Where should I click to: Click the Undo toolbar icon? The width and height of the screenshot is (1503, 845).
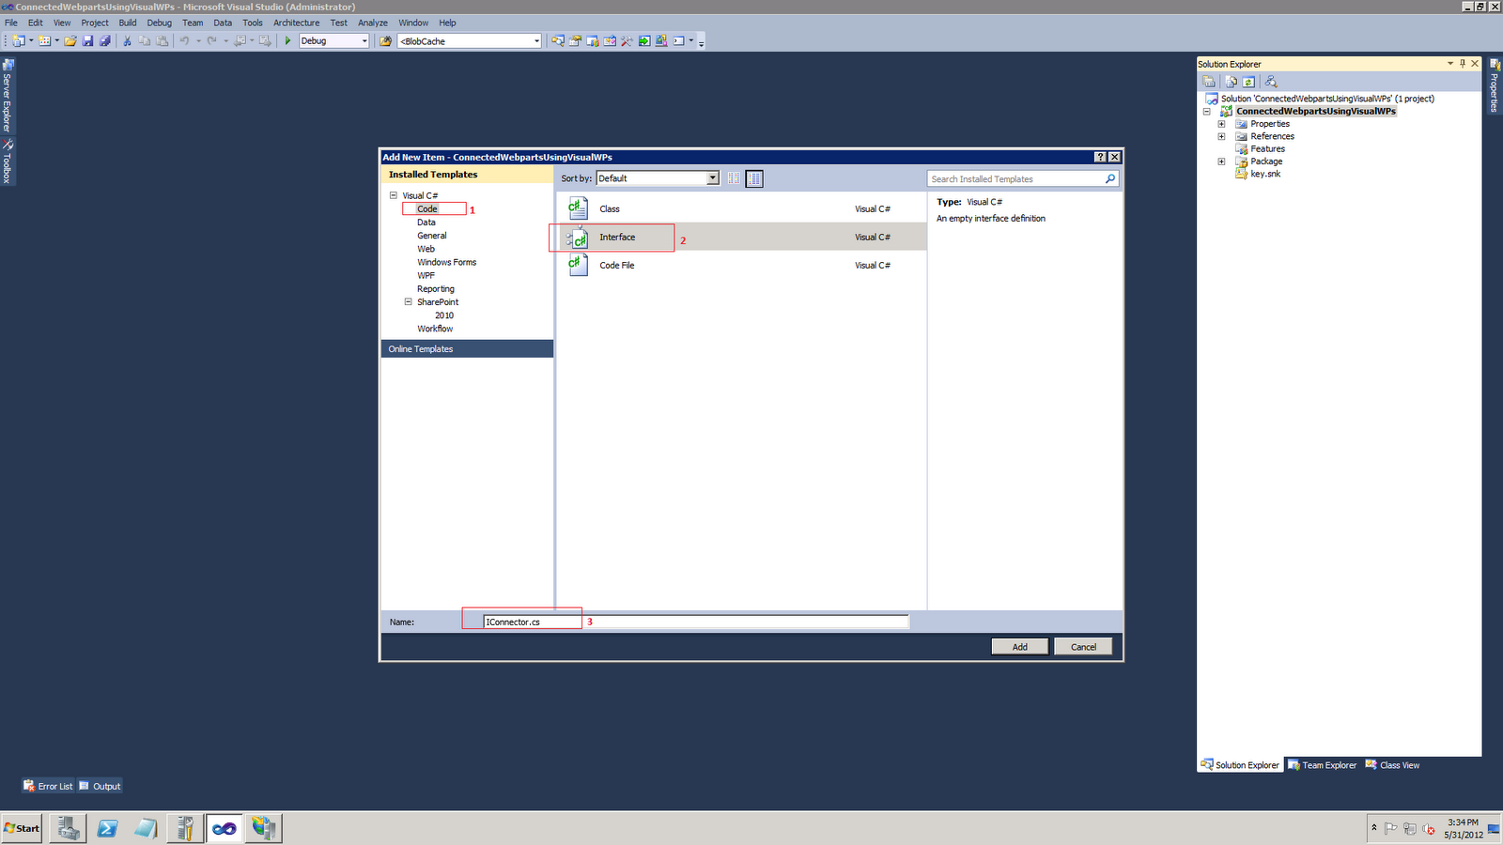185,41
